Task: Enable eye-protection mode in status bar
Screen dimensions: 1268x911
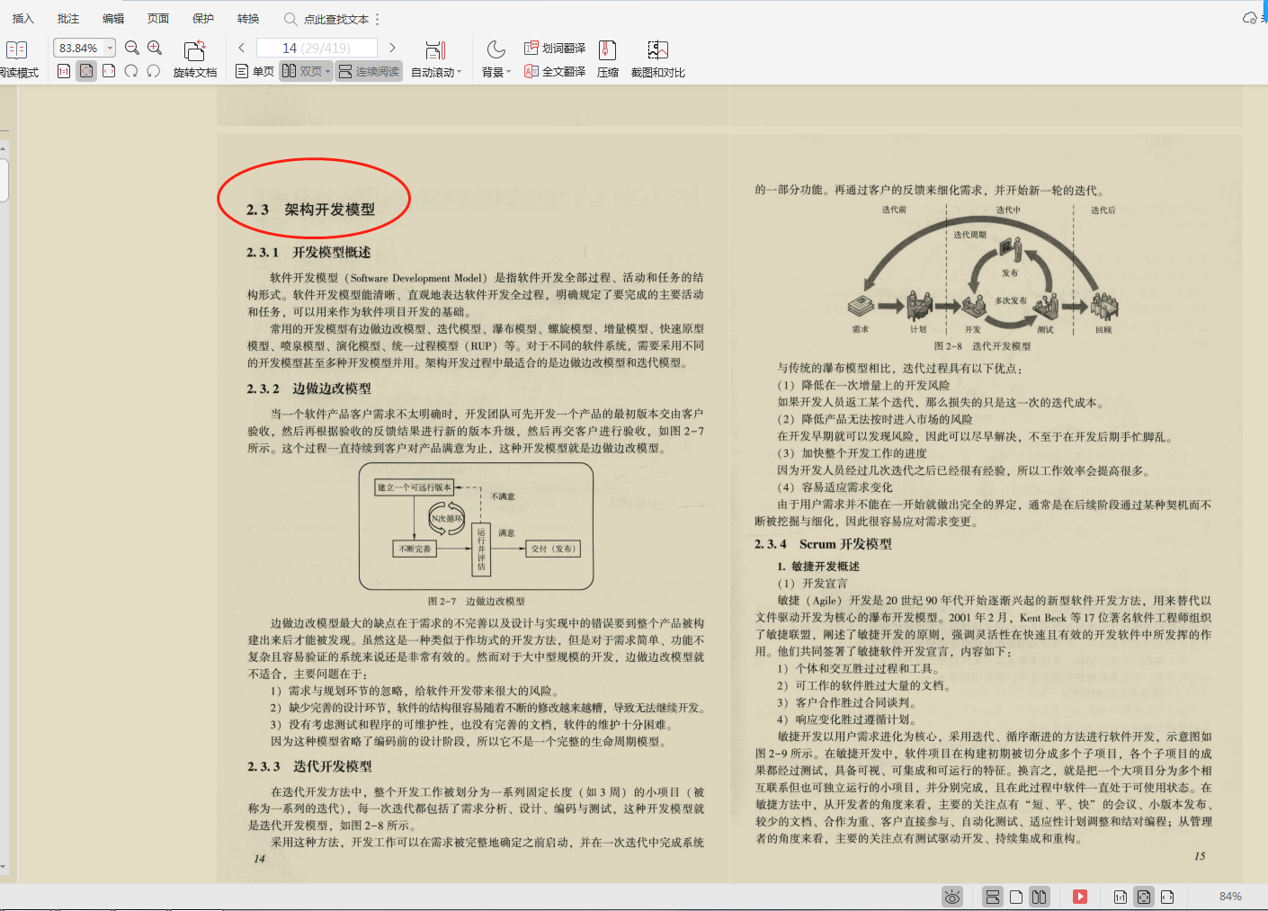Action: click(x=952, y=897)
